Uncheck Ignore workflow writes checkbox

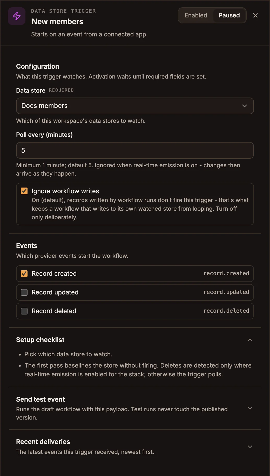coord(24,191)
